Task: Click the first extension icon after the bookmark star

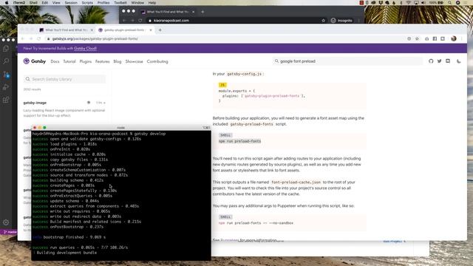Action: point(426,38)
